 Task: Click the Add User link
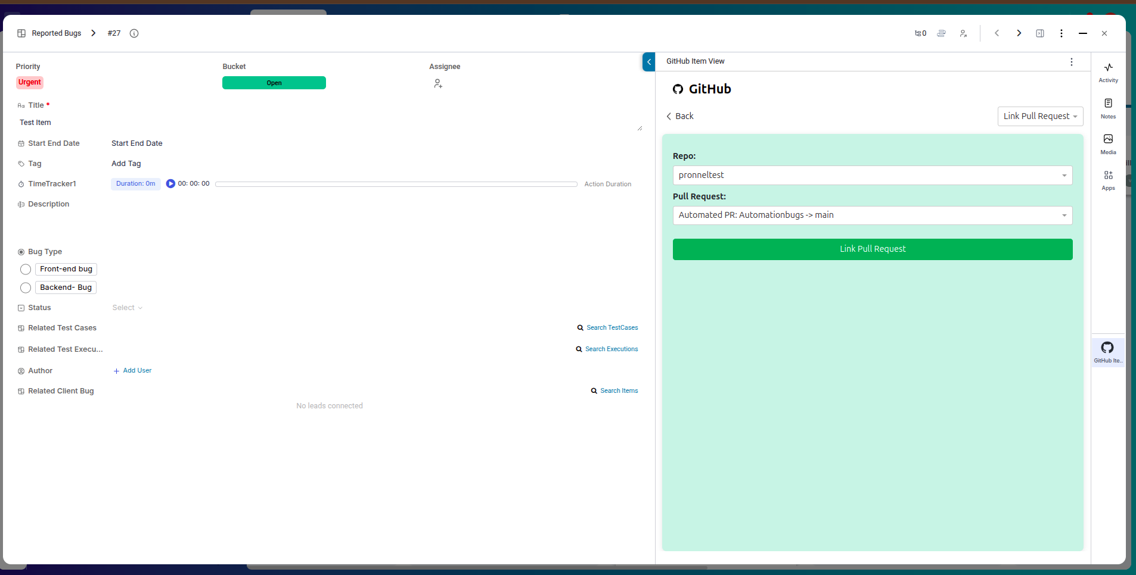click(x=137, y=370)
